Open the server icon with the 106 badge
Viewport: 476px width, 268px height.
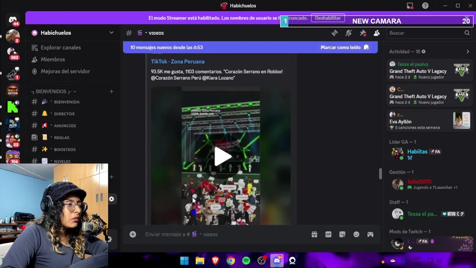tap(13, 157)
